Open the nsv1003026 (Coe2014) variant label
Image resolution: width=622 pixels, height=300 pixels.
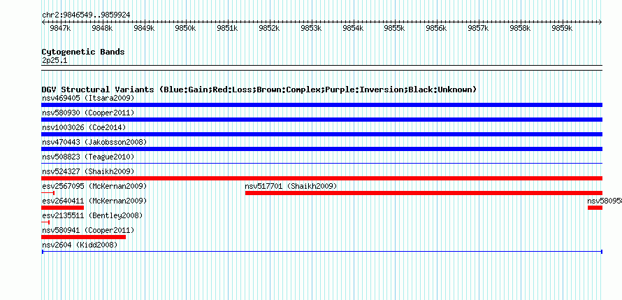(x=84, y=127)
